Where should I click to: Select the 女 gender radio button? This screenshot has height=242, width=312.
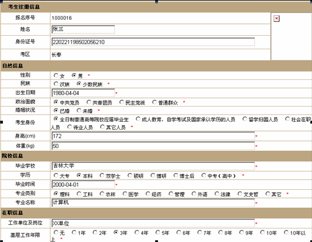[x=56, y=75]
